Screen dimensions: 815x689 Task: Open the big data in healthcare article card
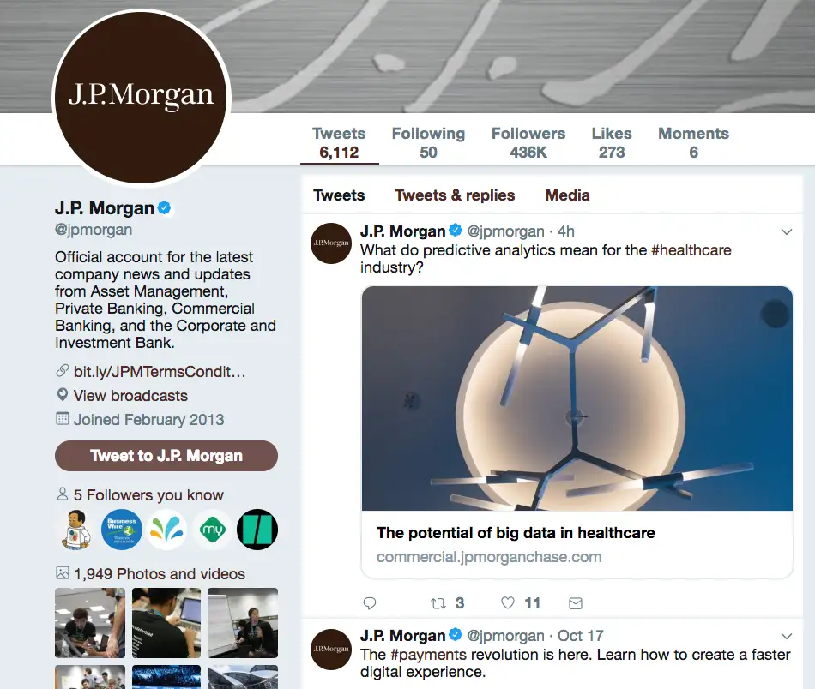(x=577, y=431)
